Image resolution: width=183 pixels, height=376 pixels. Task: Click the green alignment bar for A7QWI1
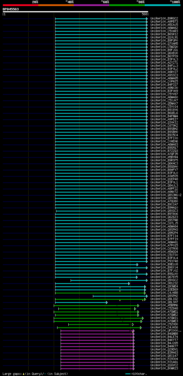[x=99, y=318]
